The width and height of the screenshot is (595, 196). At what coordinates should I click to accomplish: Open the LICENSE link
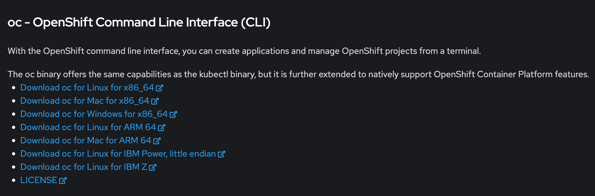pyautogui.click(x=39, y=180)
